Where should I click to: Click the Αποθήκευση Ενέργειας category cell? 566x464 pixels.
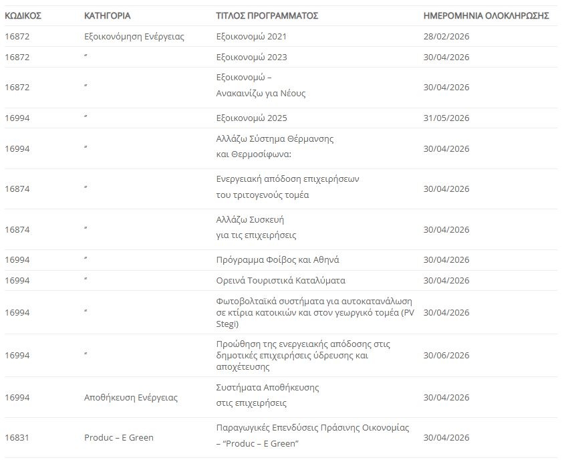(131, 397)
